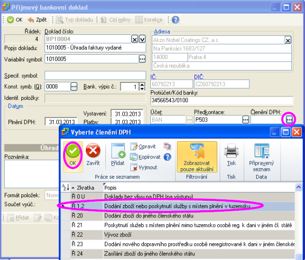This screenshot has height=260, width=305.
Task: Click Přidat to add a new record
Action: click(118, 155)
